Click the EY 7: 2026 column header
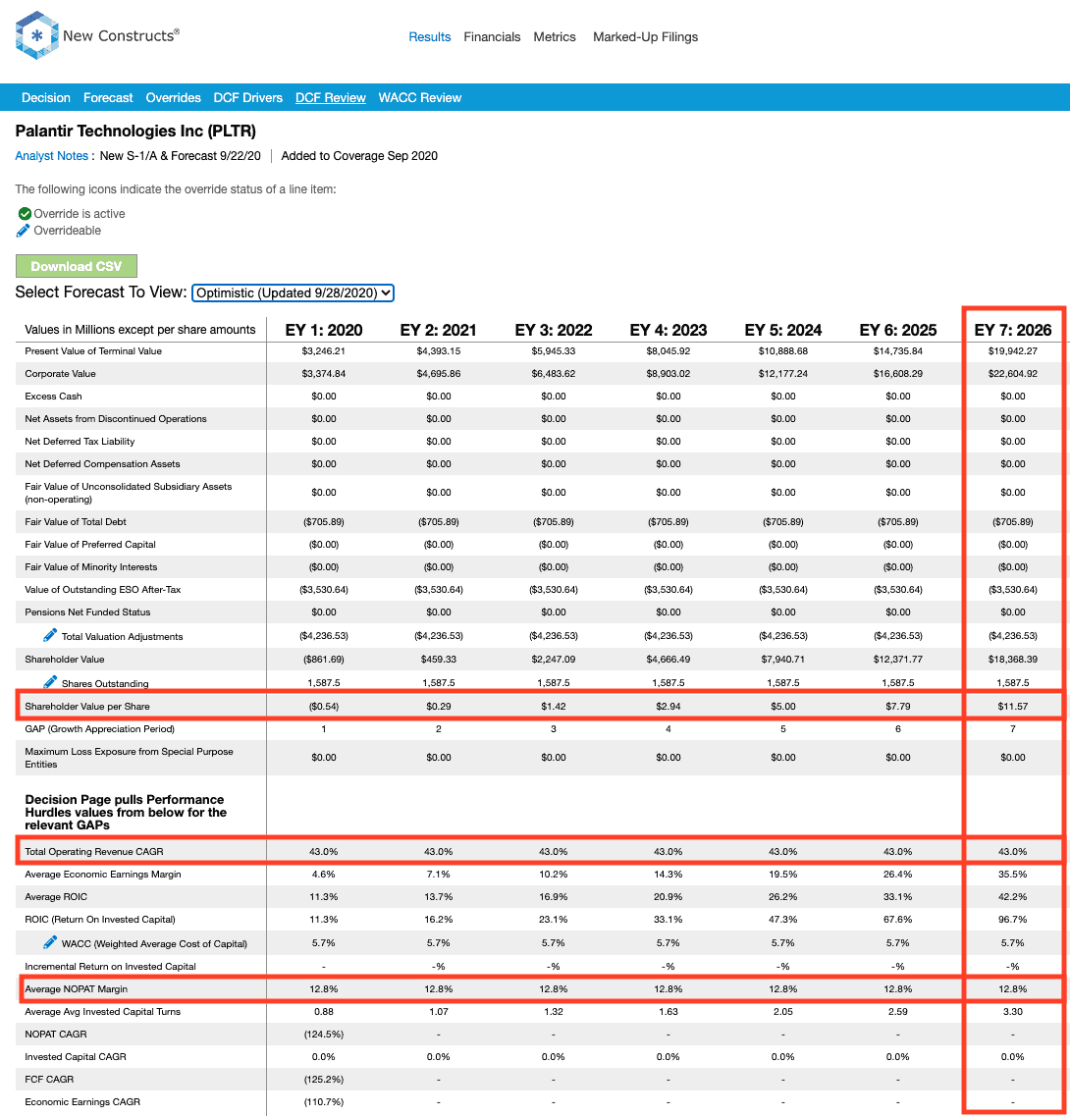1070x1116 pixels. point(1013,330)
